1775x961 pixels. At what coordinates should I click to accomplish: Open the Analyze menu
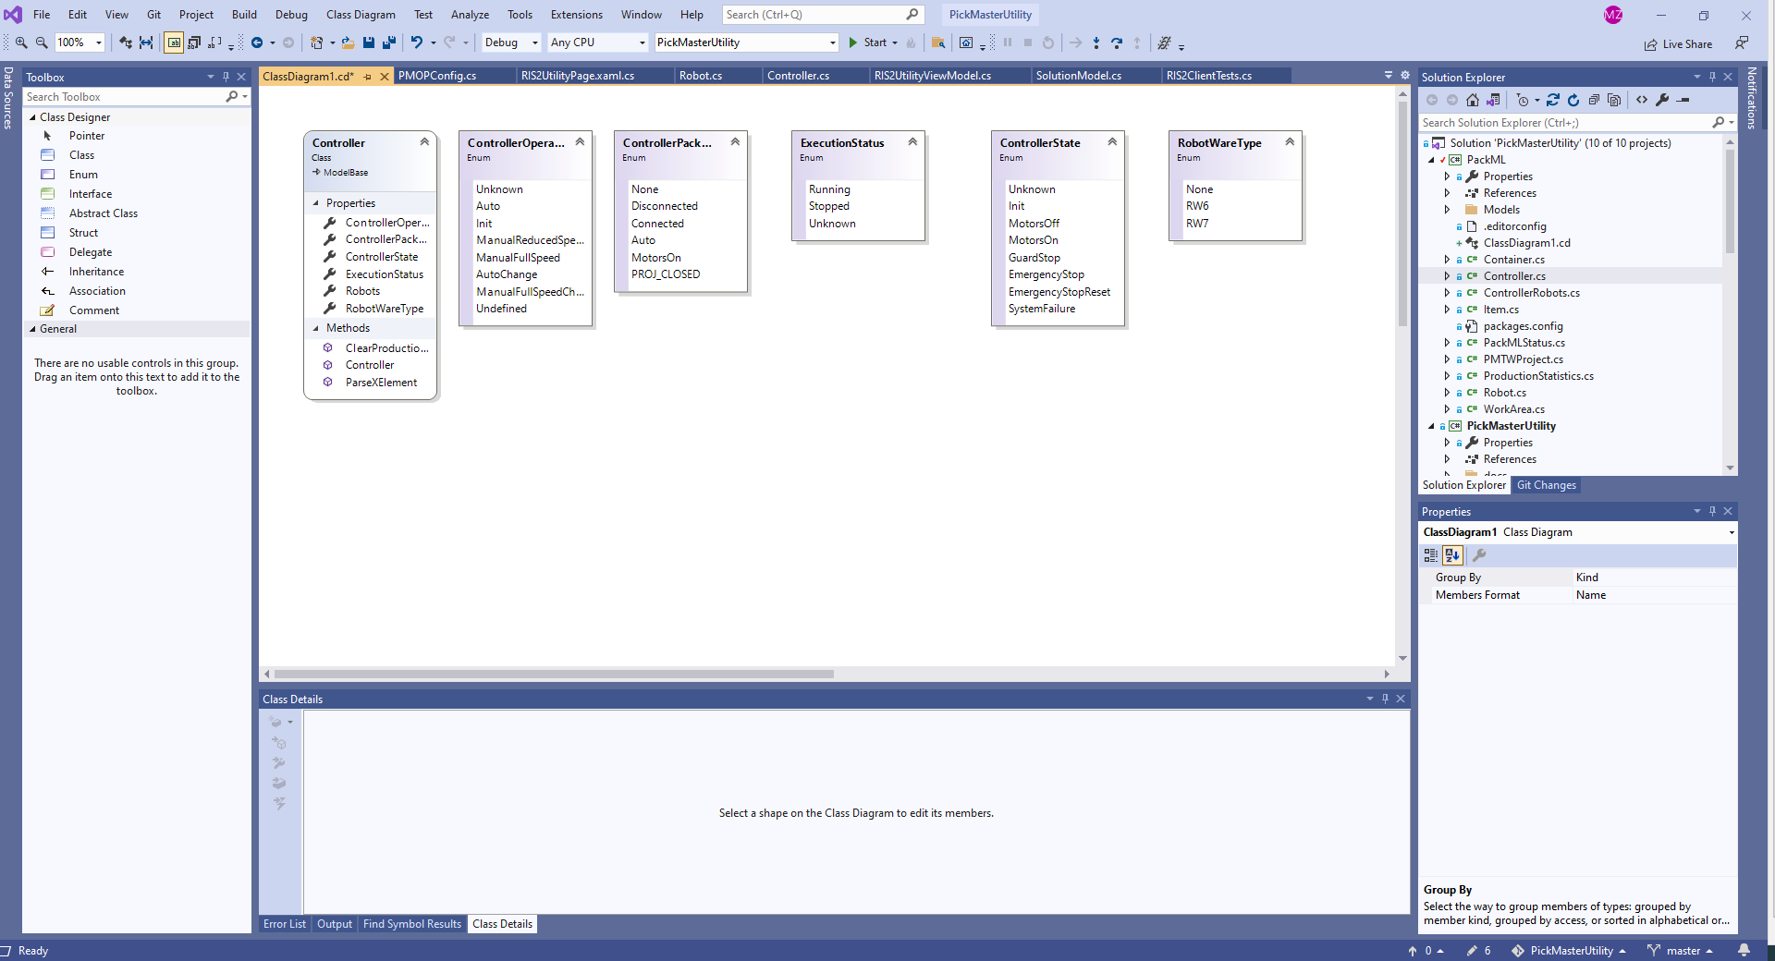[470, 15]
